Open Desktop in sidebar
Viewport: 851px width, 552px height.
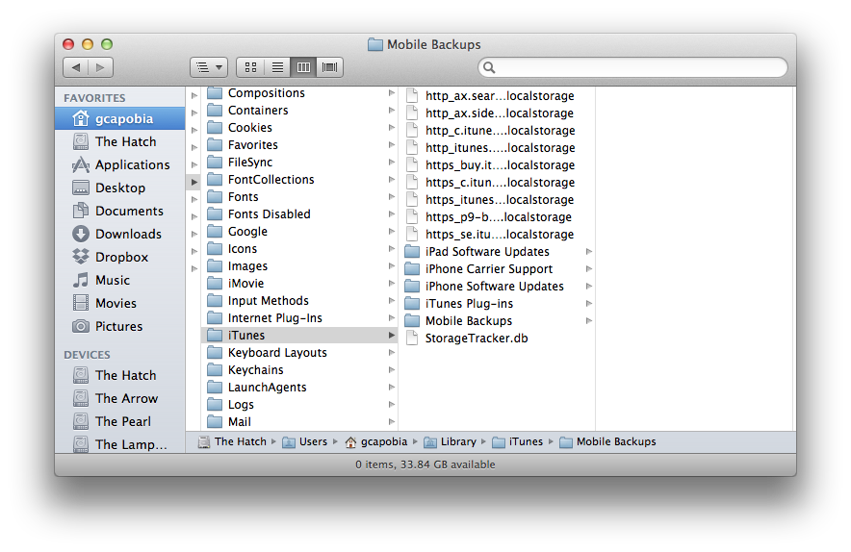120,188
